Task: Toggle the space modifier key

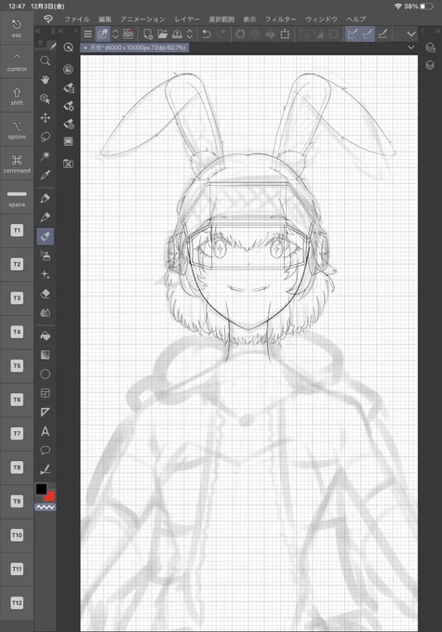Action: point(17,197)
